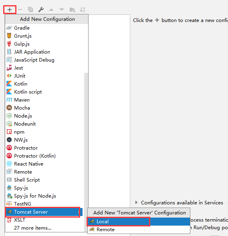Click the Move Down arrow icon
The height and width of the screenshot is (236, 228).
pos(62,10)
